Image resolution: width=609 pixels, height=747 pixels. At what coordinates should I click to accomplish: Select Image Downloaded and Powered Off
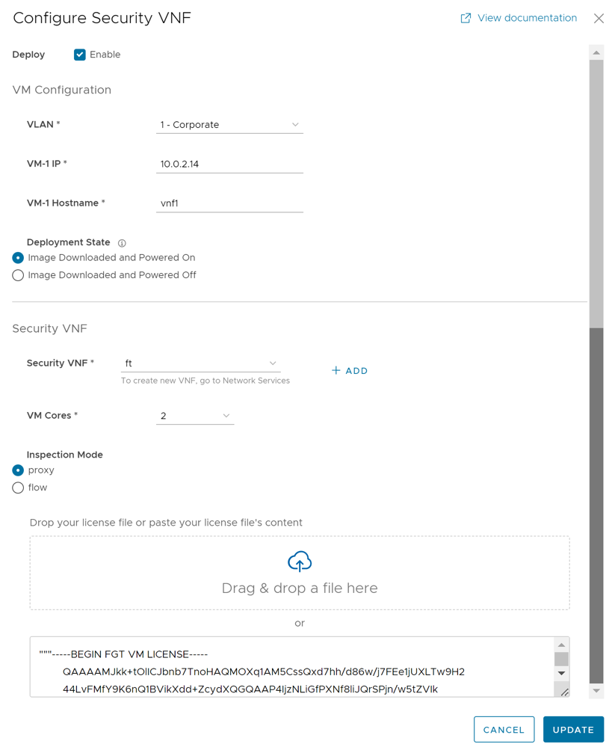pos(18,275)
